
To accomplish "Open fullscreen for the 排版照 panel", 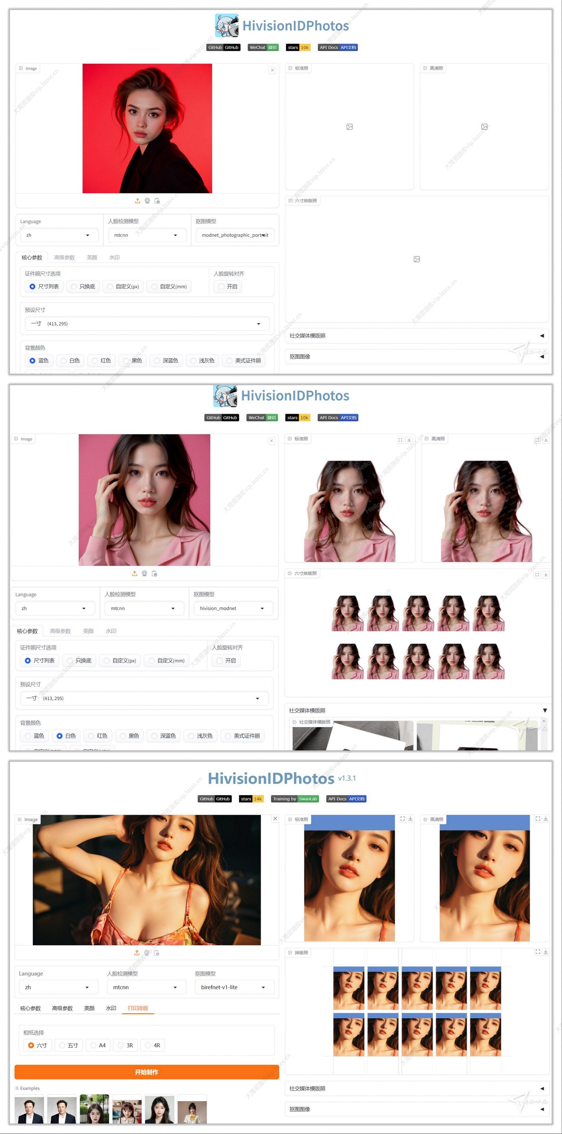I will click(x=538, y=951).
